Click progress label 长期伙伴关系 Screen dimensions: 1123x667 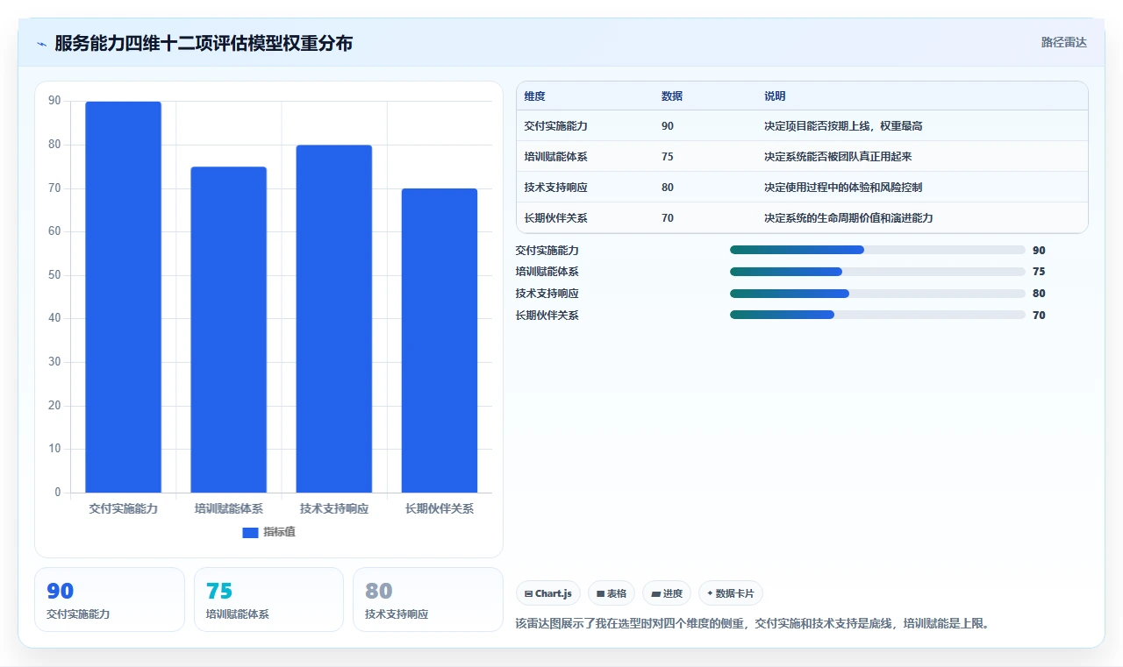pyautogui.click(x=547, y=316)
